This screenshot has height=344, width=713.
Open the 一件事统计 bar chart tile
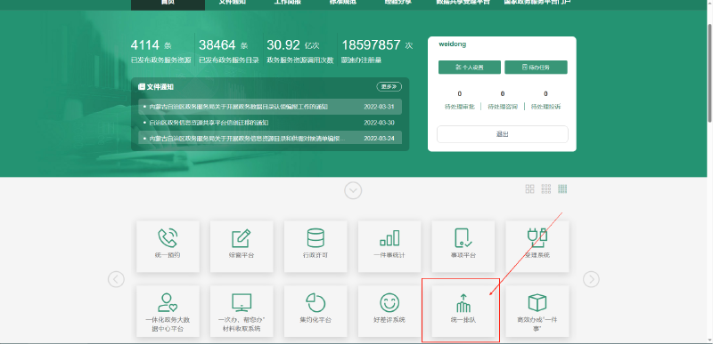tap(389, 246)
